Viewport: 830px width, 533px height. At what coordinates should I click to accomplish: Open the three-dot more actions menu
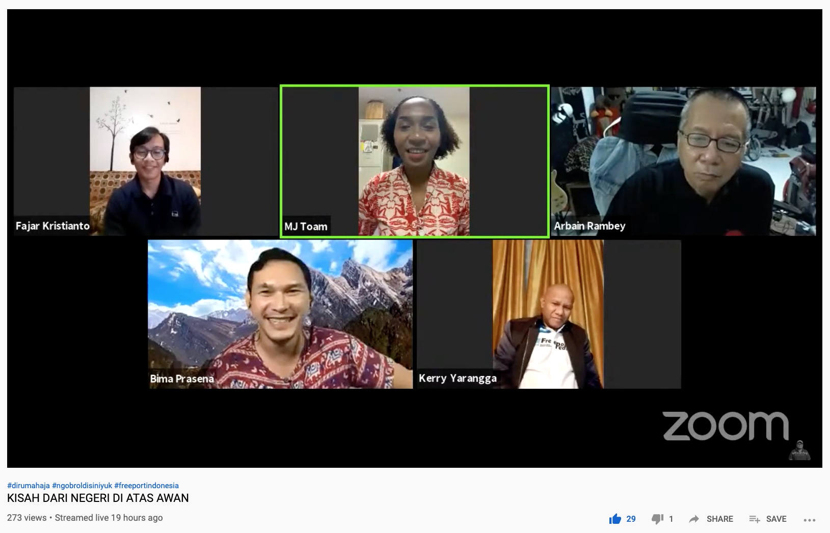809,520
